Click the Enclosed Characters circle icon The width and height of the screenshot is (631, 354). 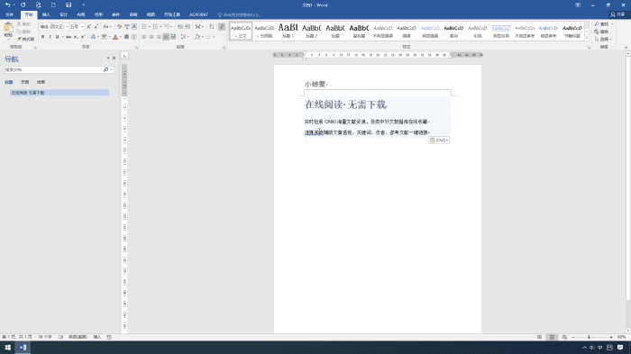point(133,37)
